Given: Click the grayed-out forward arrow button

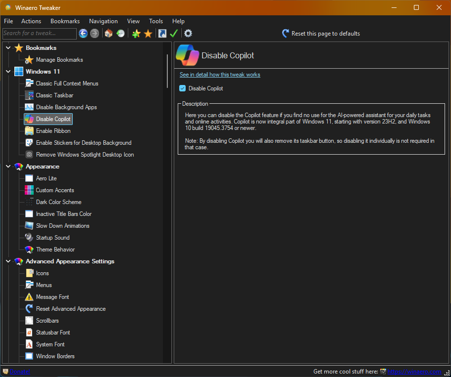Looking at the screenshot, I should click(95, 34).
